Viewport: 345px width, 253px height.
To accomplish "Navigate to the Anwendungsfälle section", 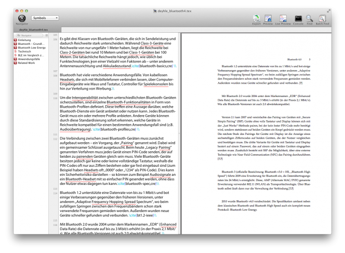I will tap(29, 59).
